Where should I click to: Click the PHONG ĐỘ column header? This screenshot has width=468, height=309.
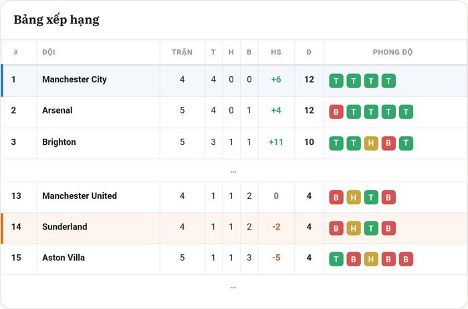click(392, 52)
